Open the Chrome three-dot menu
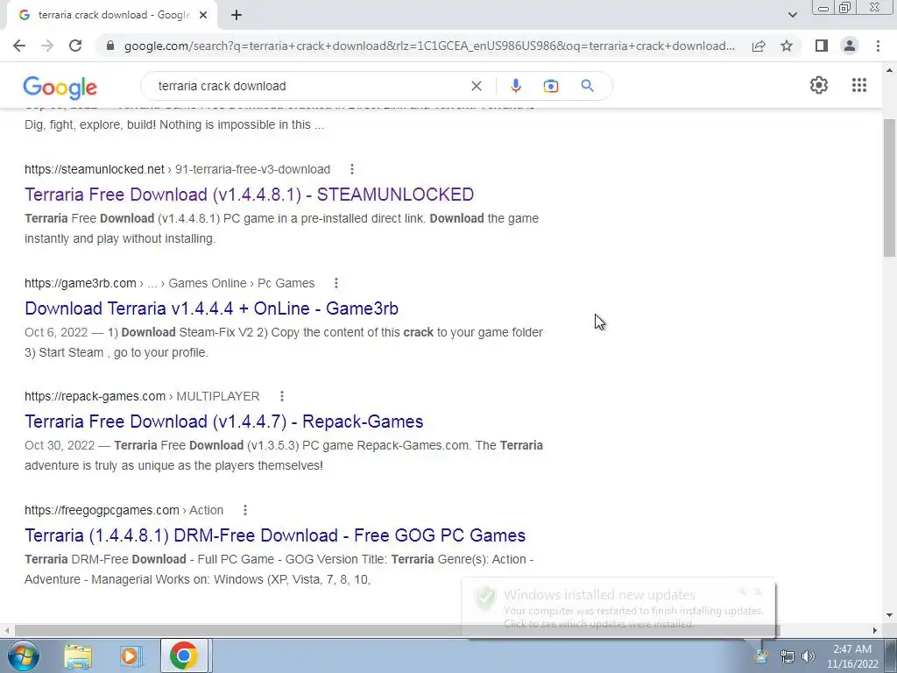 click(x=878, y=46)
